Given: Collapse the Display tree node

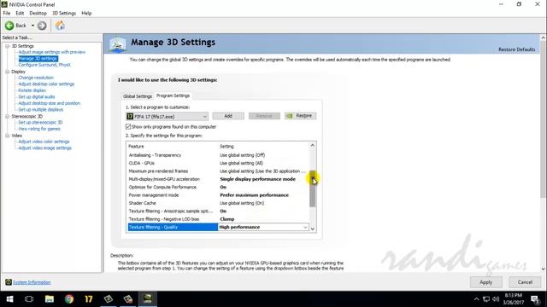Looking at the screenshot, I should click(8, 72).
